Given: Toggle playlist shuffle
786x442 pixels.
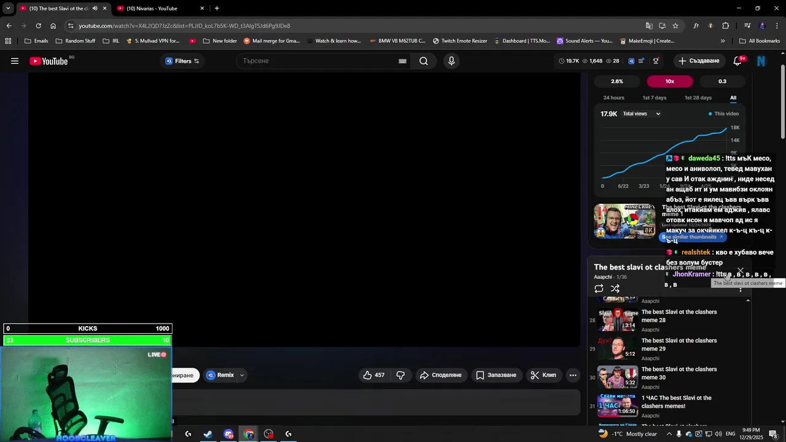Looking at the screenshot, I should [x=615, y=289].
